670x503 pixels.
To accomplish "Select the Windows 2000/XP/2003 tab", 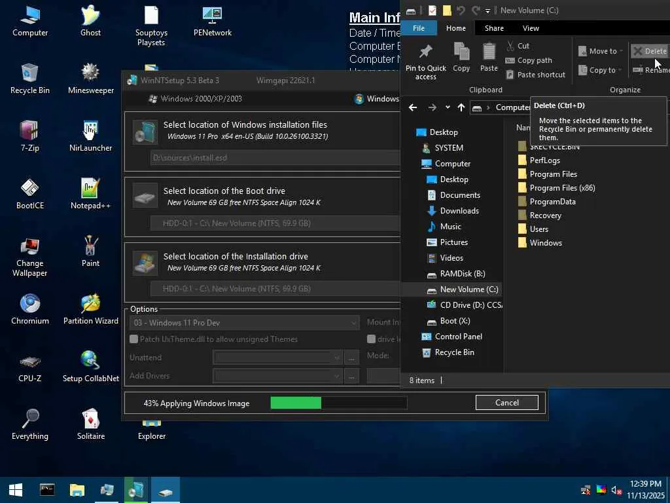I will coord(195,99).
